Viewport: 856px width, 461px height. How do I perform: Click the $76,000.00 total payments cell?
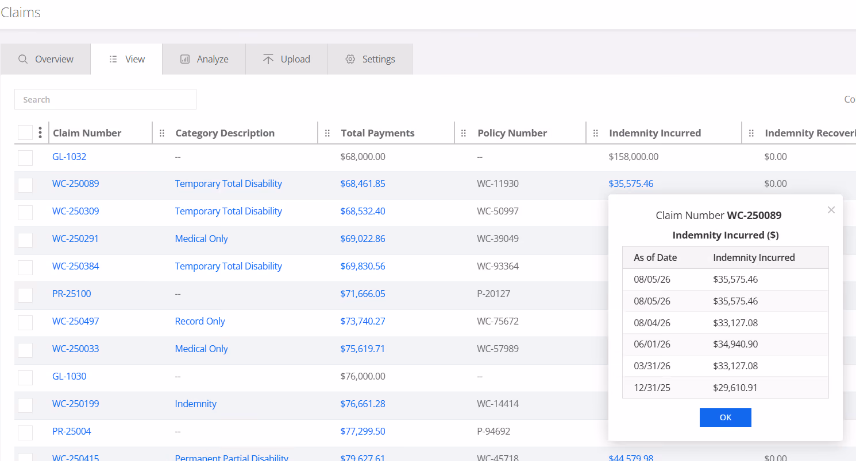tap(363, 376)
